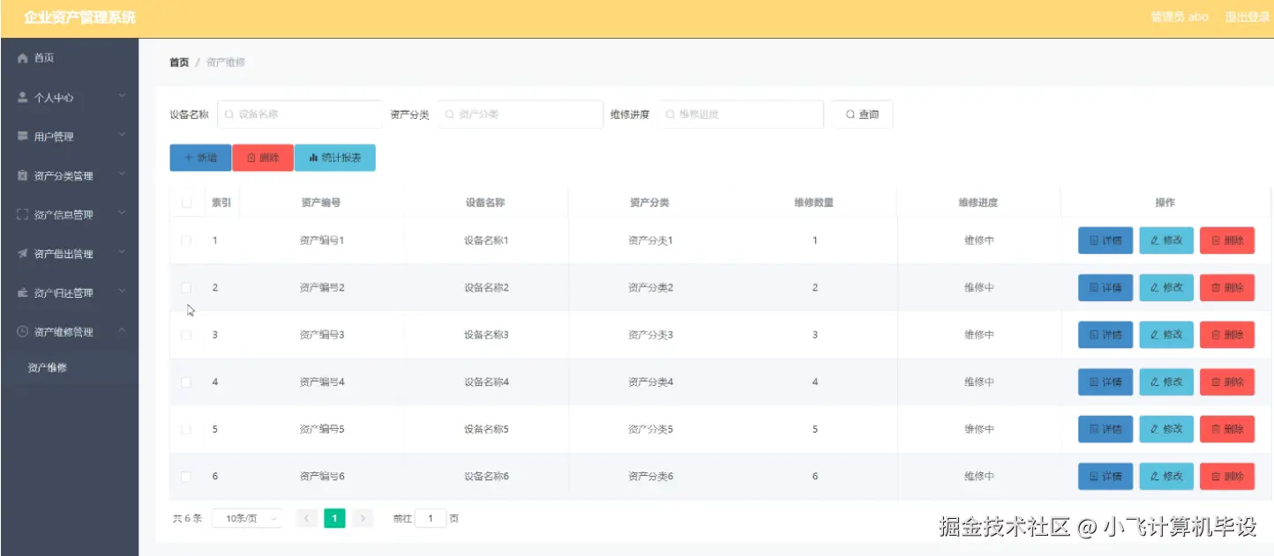Click the edit pencil icon in row 资产编号1
The width and height of the screenshot is (1274, 556).
coord(1155,241)
